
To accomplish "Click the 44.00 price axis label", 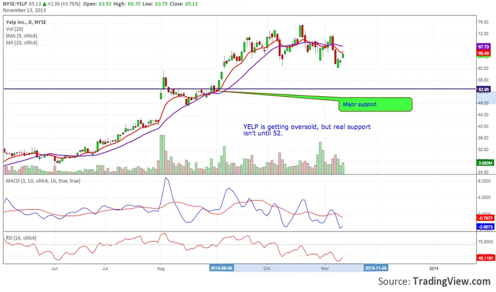I will click(x=483, y=115).
